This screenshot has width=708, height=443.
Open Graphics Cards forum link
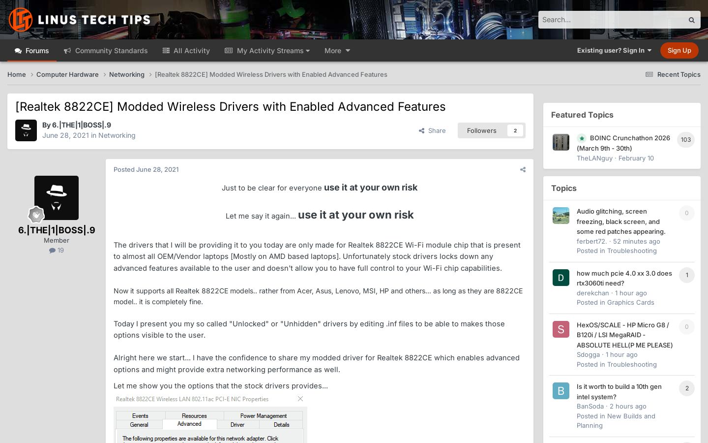[x=631, y=302]
